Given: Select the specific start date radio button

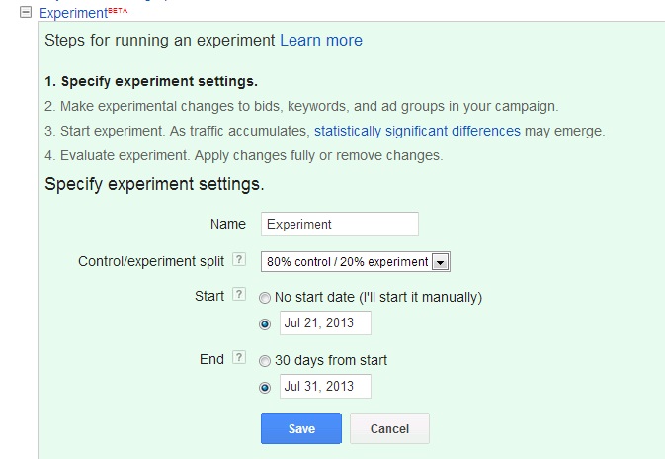Looking at the screenshot, I should pos(265,324).
